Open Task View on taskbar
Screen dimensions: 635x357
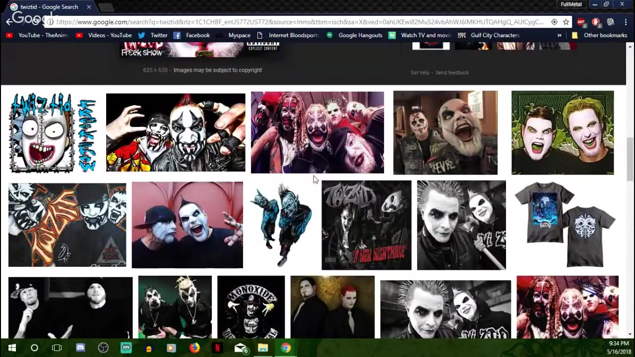tap(57, 348)
